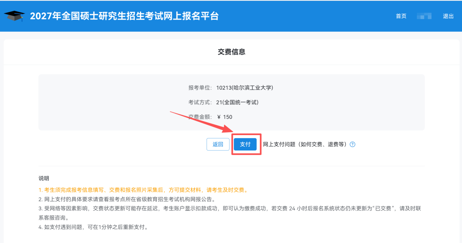Click the blue 支付 button
Screen dimensions: 462x243
(x=245, y=144)
